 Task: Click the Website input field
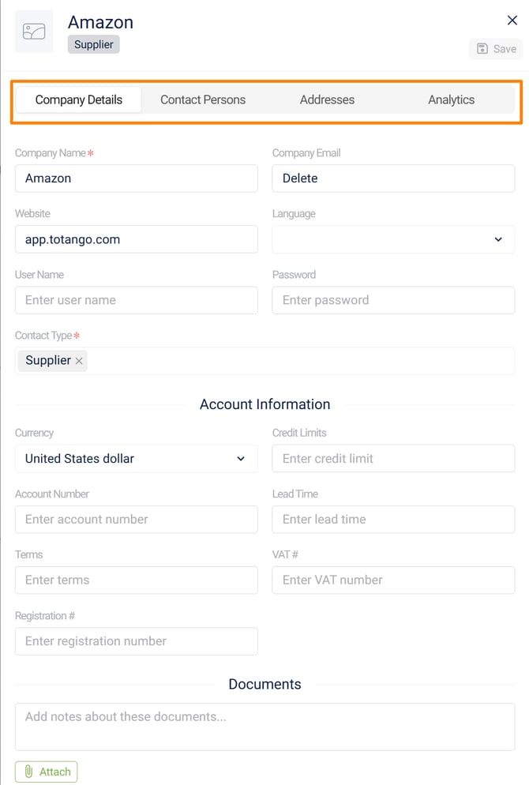[136, 239]
